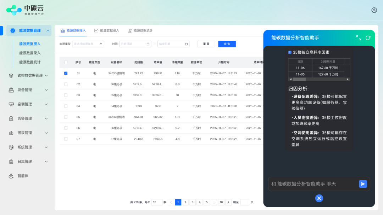
Task: Click the 中碳云 logo icon
Action: pyautogui.click(x=14, y=10)
